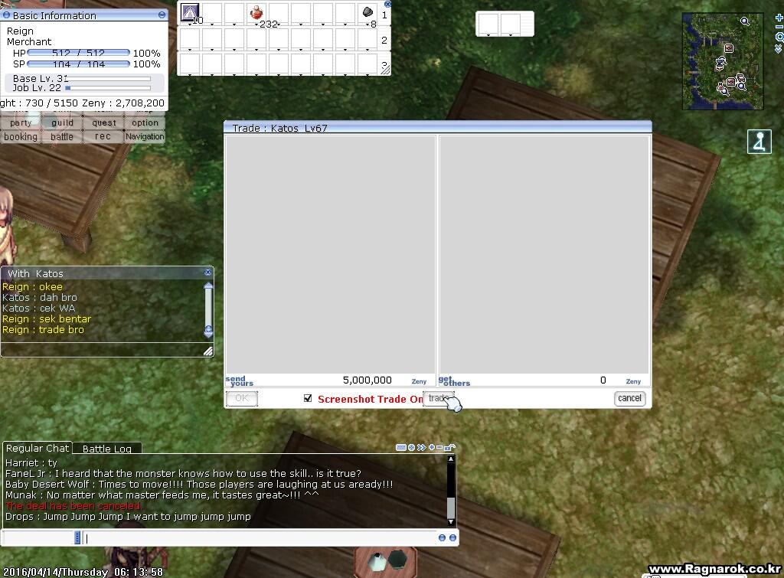The width and height of the screenshot is (784, 578).
Task: Click the trade button in Trade window
Action: point(439,399)
